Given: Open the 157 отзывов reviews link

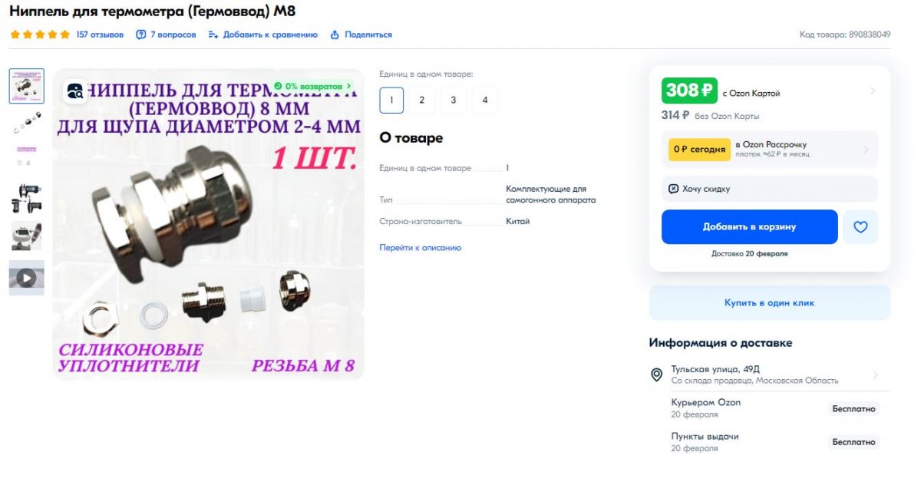Looking at the screenshot, I should [100, 35].
